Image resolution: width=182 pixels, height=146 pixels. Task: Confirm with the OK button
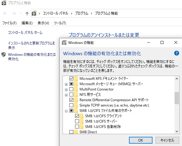[x=141, y=140]
